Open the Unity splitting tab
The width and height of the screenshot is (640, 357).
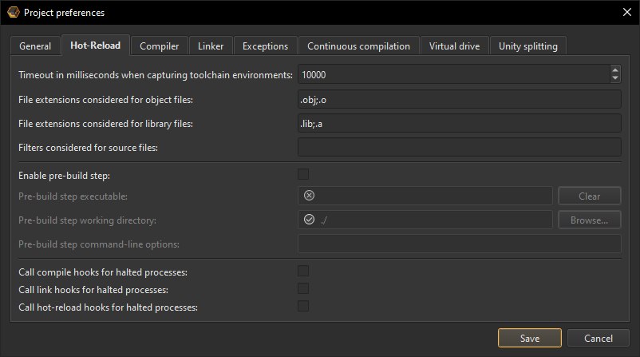pos(528,46)
